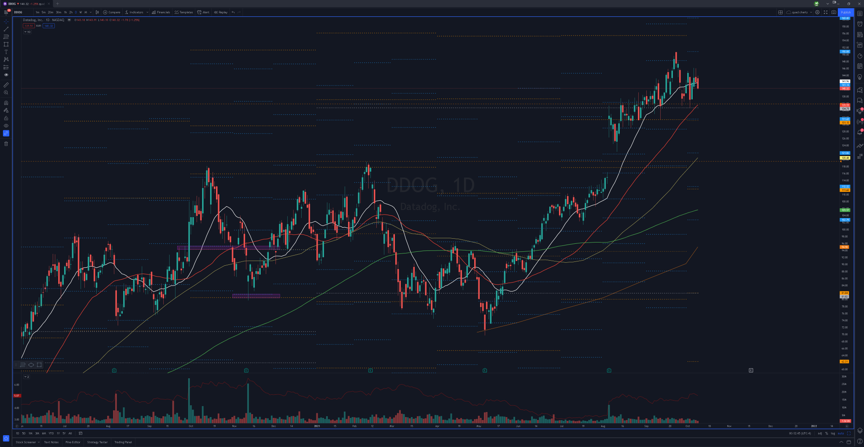Expand the timeframe interval dropdown arrow
864x447 pixels.
(x=91, y=12)
